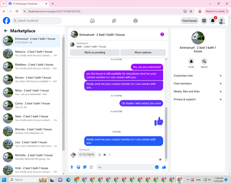Viewport: 231px width, 184px height.
Task: Open more options for 5173174279 message
Action: [x=109, y=155]
